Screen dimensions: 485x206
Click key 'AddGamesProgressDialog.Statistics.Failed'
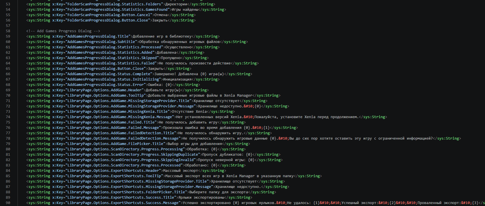[111, 63]
